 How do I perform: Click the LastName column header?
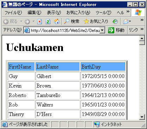57,67
